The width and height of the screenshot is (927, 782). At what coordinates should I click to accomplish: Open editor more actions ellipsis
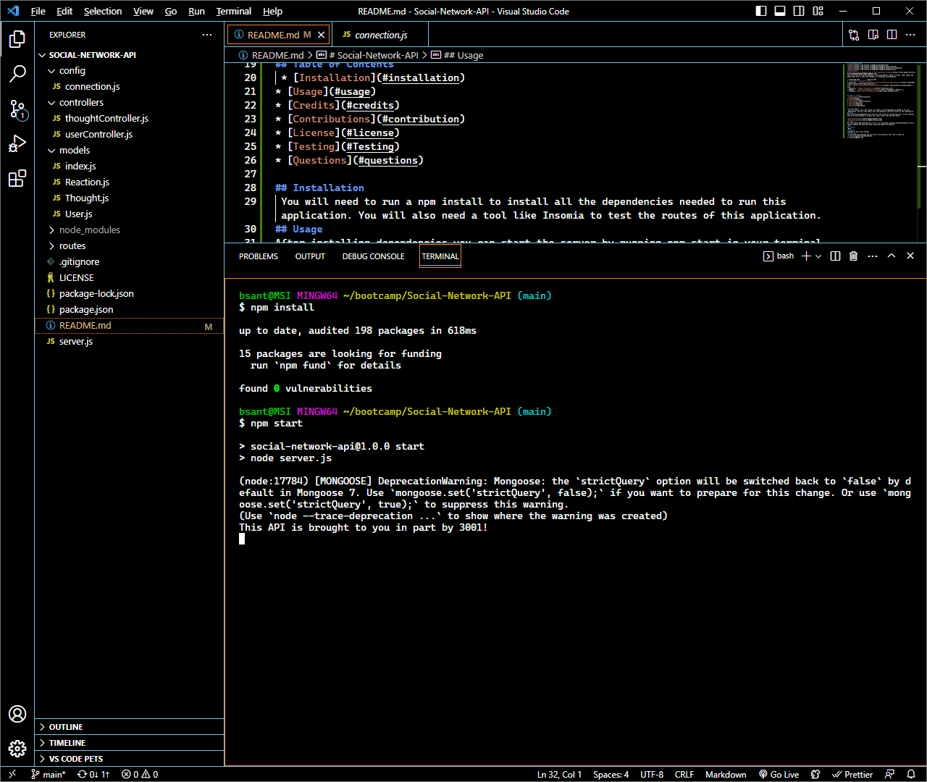[910, 35]
